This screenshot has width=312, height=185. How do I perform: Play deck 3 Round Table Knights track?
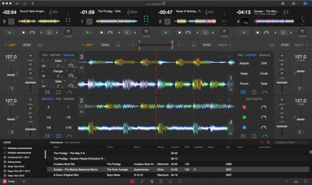pos(9,32)
